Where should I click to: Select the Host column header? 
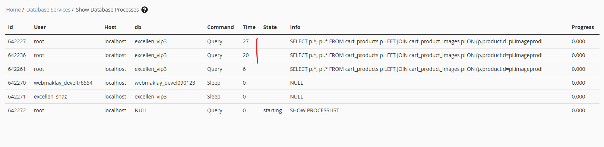tap(110, 27)
